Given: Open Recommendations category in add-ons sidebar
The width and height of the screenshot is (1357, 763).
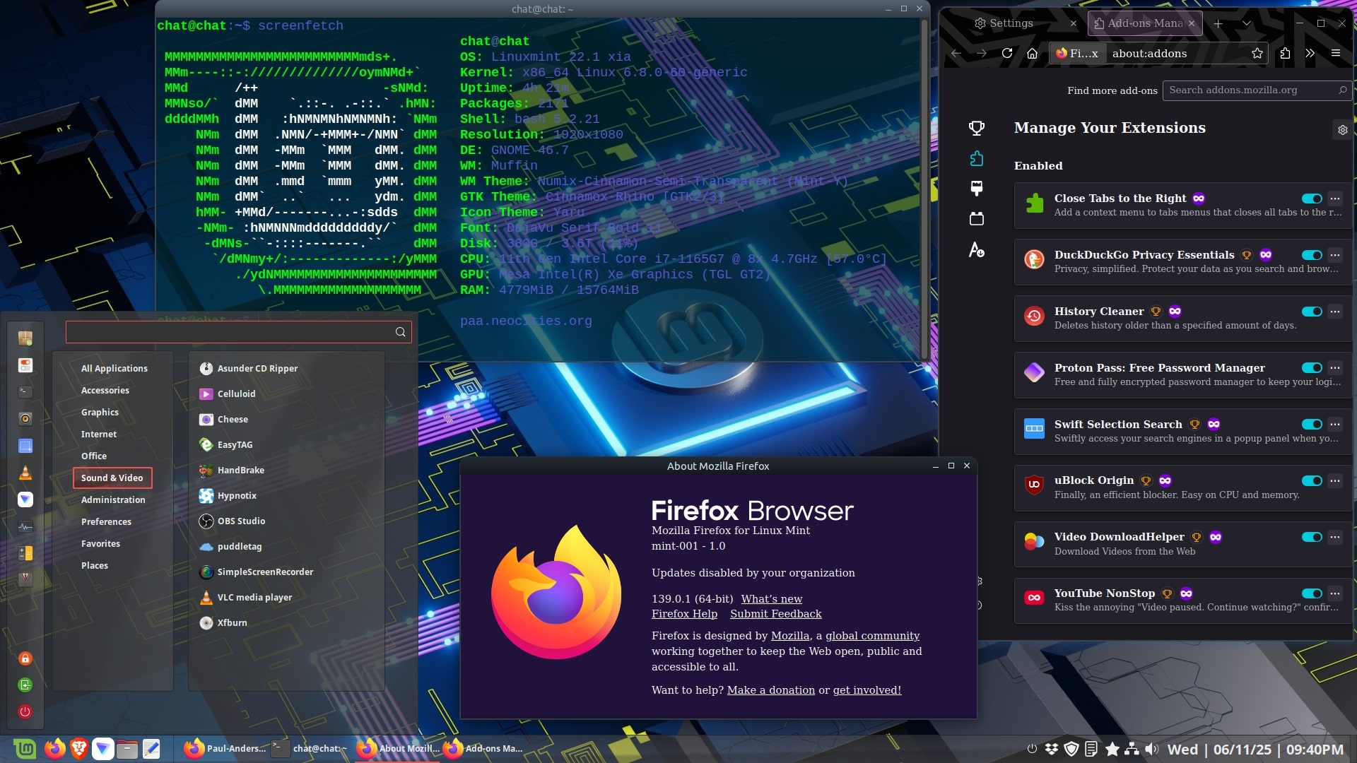Looking at the screenshot, I should coord(977,128).
